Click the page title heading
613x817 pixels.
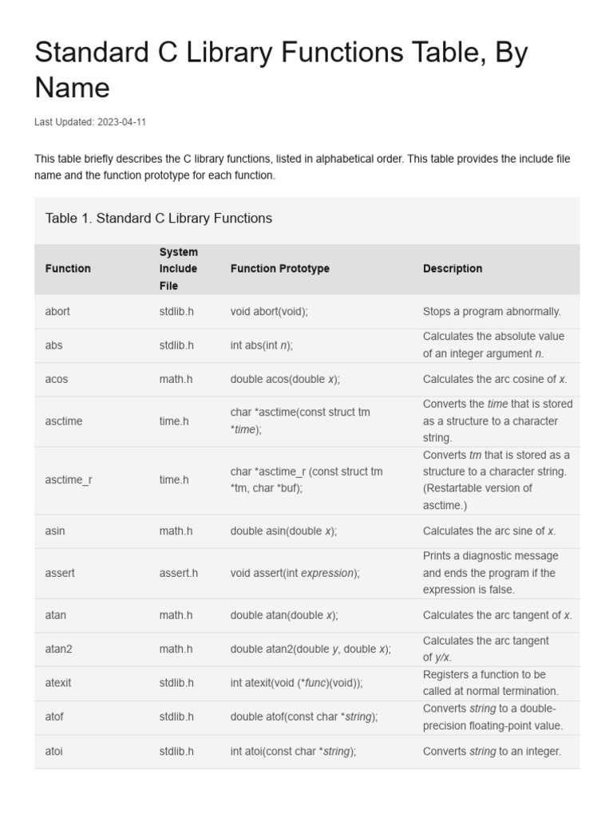[x=281, y=69]
